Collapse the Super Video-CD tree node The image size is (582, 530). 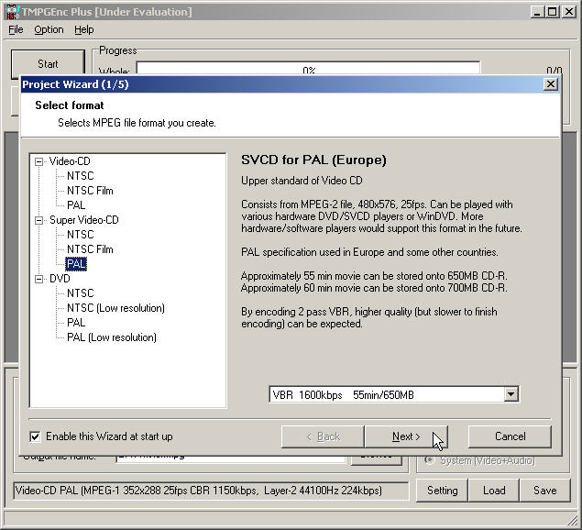(39, 220)
